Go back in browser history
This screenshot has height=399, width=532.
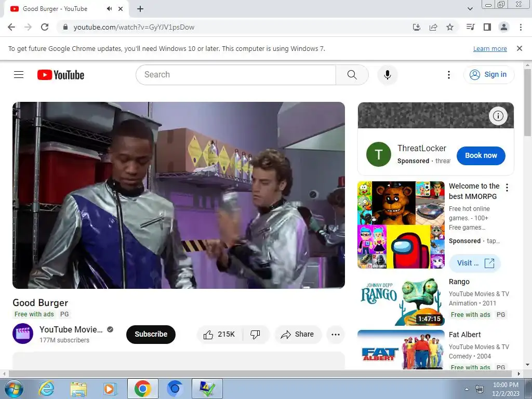[x=11, y=27]
